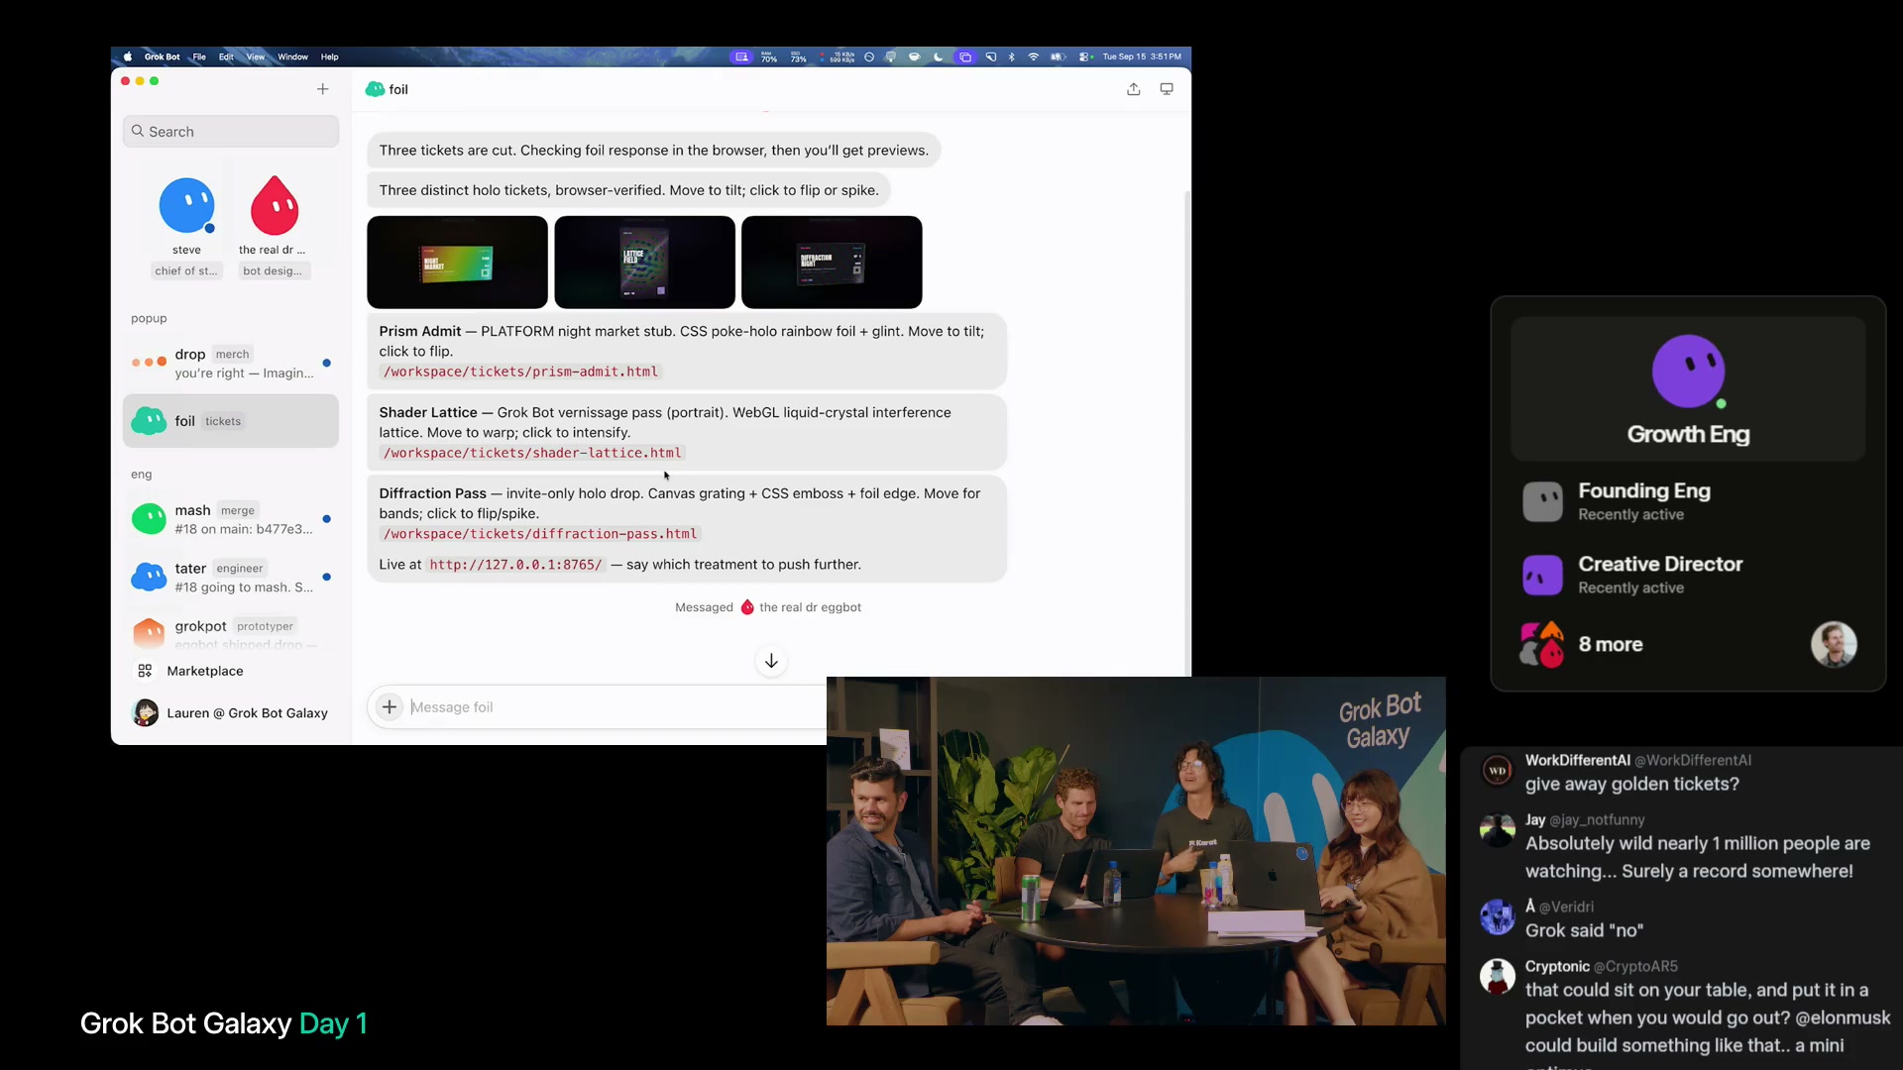This screenshot has width=1903, height=1070.
Task: Click the 'eng' section label
Action: click(x=142, y=475)
